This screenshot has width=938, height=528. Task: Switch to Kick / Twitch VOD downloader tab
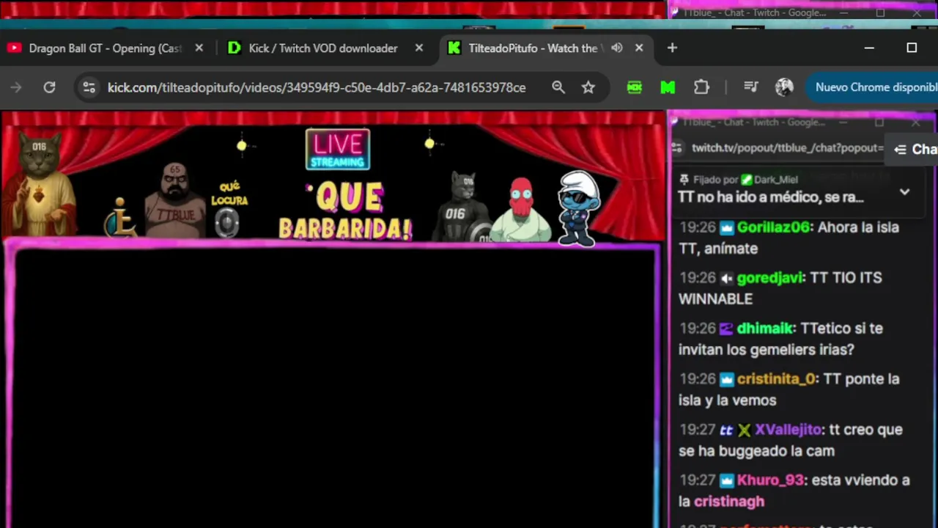(323, 48)
